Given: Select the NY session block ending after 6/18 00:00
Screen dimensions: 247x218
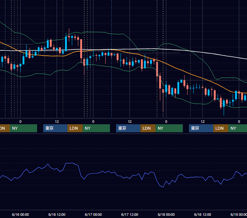Looking at the screenshot, I should click(169, 128).
